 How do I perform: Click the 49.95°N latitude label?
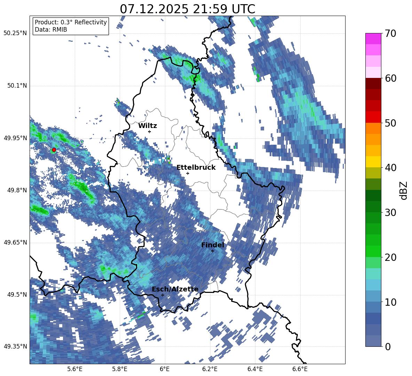15,138
